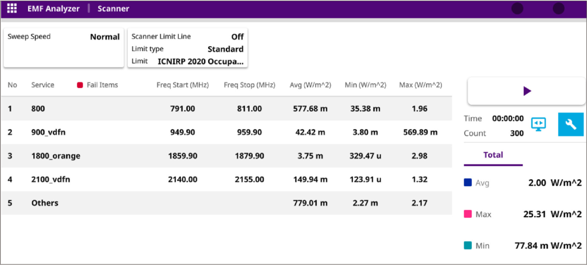The image size is (587, 265).
Task: Click the wrench settings icon
Action: point(571,125)
